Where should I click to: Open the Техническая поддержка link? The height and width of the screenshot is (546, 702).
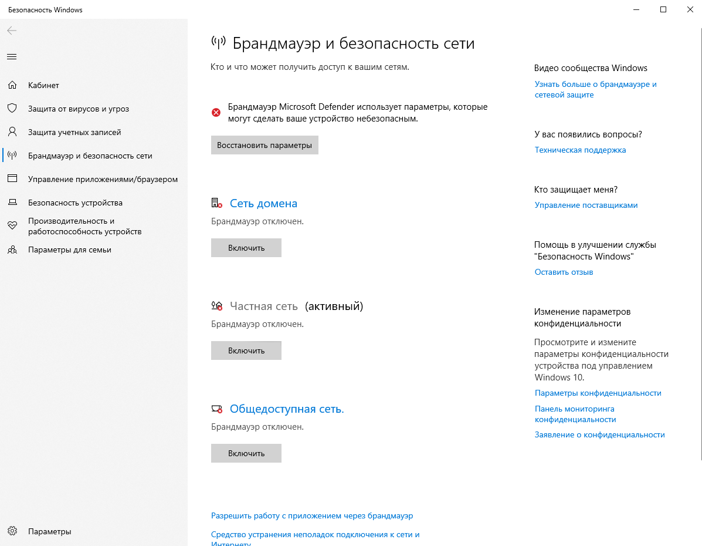coord(580,150)
